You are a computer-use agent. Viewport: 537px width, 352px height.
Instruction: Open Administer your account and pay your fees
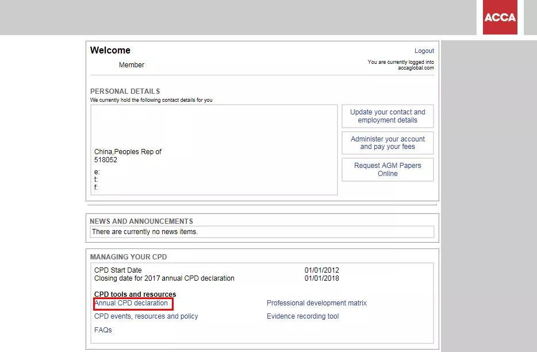click(388, 143)
